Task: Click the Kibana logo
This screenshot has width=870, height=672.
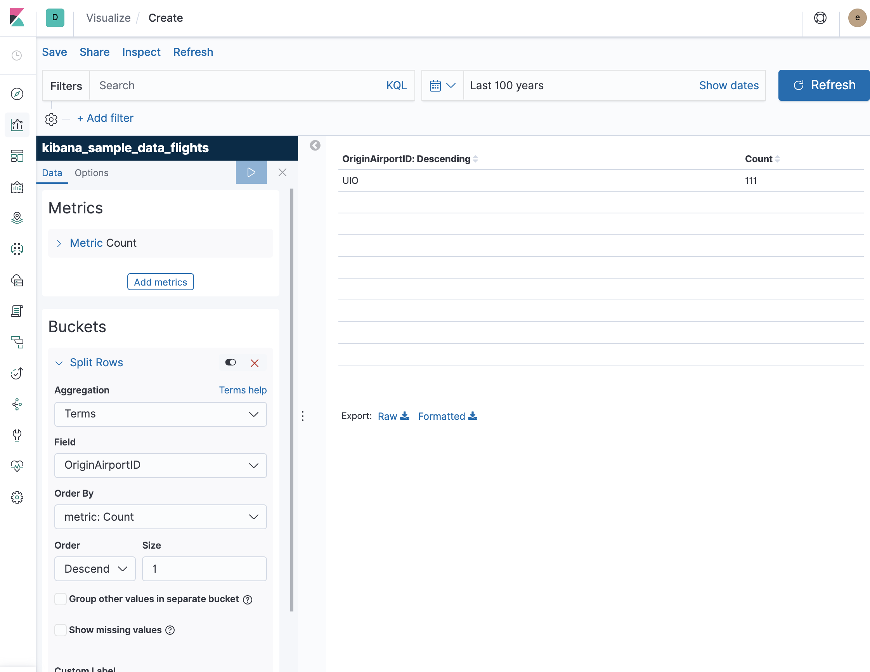Action: tap(17, 17)
